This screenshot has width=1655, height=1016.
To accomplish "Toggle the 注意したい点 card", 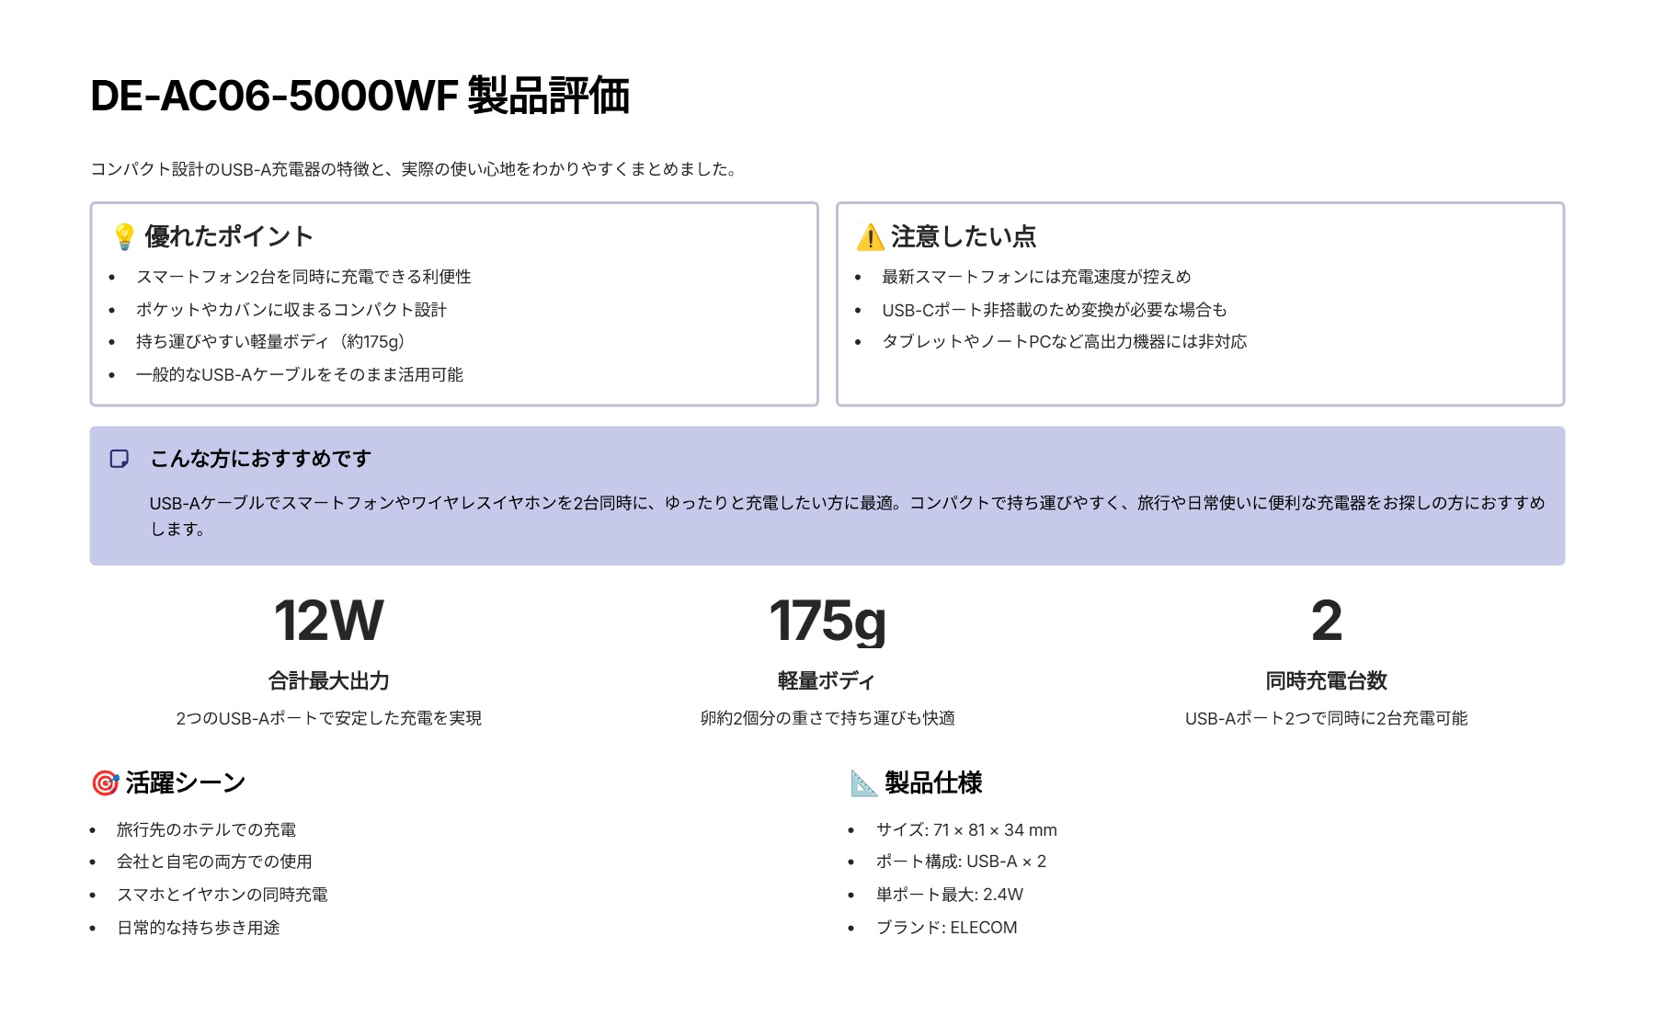I will (x=1199, y=302).
